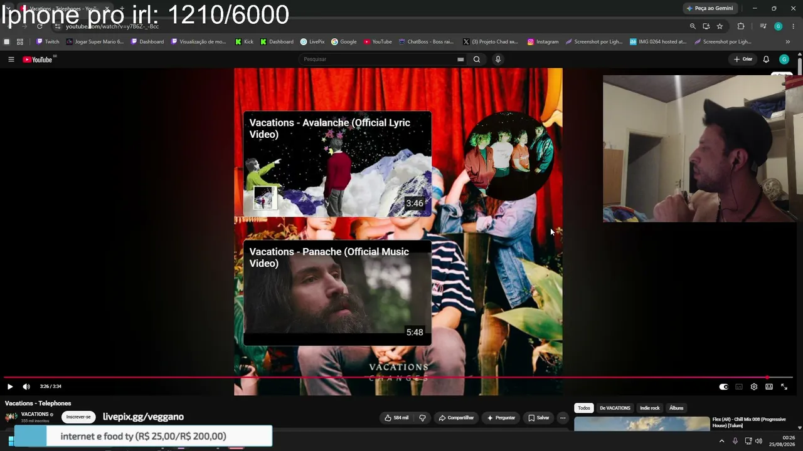
Task: Open the IMG 0264 hosted at... bookmark
Action: (658, 42)
